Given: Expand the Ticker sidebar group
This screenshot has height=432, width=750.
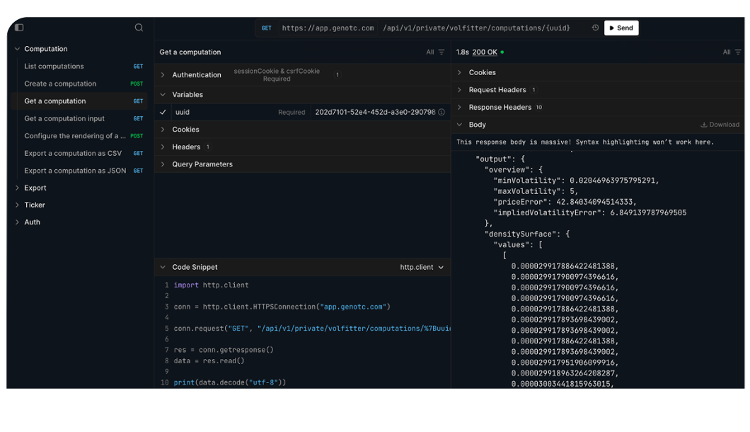Looking at the screenshot, I should (17, 205).
